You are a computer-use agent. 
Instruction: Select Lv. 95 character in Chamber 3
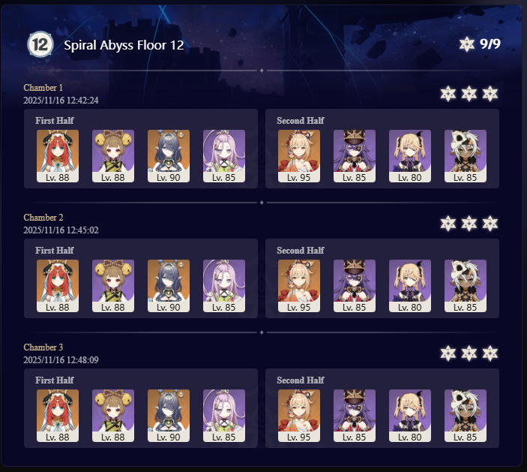click(x=299, y=416)
